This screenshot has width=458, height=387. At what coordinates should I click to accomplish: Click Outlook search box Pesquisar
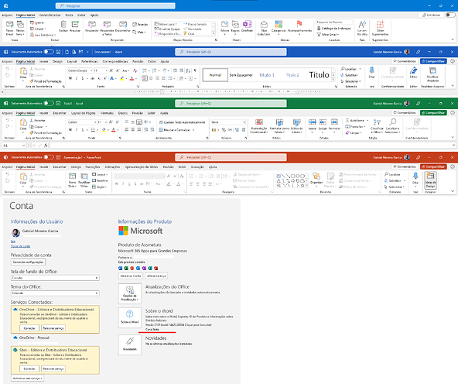(115, 6)
